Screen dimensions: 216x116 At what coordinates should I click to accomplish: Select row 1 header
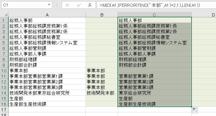pyautogui.click(x=4, y=20)
